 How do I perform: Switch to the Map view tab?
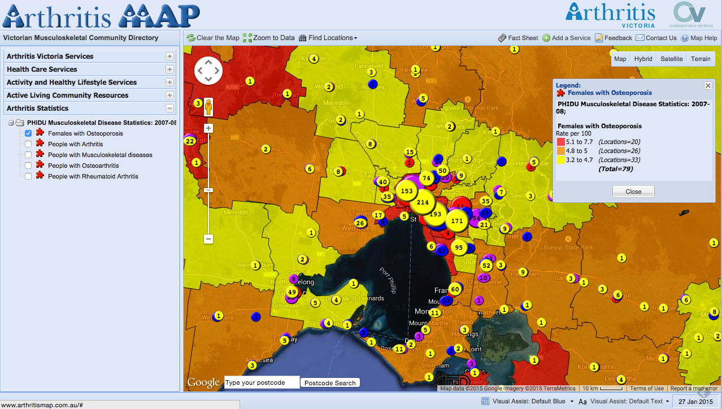pos(620,59)
